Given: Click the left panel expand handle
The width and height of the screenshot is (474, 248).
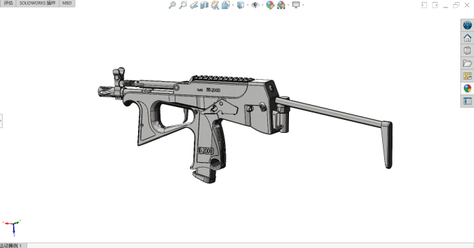Looking at the screenshot, I should click(1, 121).
